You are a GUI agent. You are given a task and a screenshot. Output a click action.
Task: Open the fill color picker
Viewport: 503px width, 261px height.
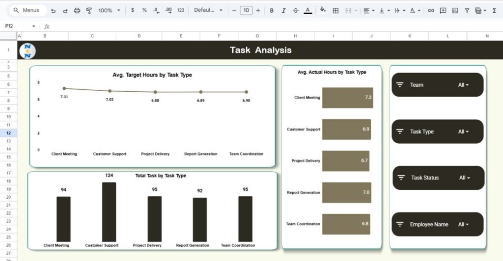point(323,10)
